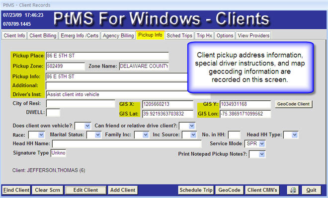Open the Emerg Info /Certs tab
328x198 pixels.
point(80,36)
